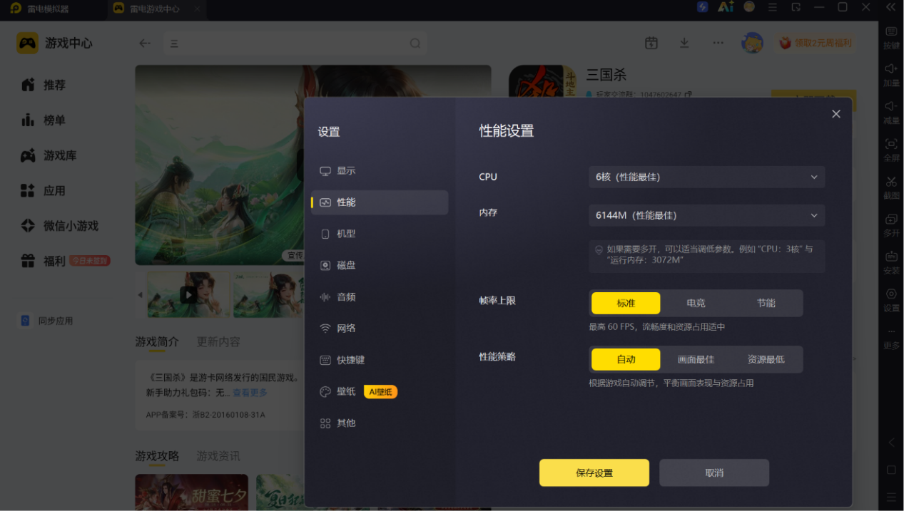Viewport: 904px width, 511px height.
Task: Open the hamburger menu in title bar
Action: coord(772,7)
